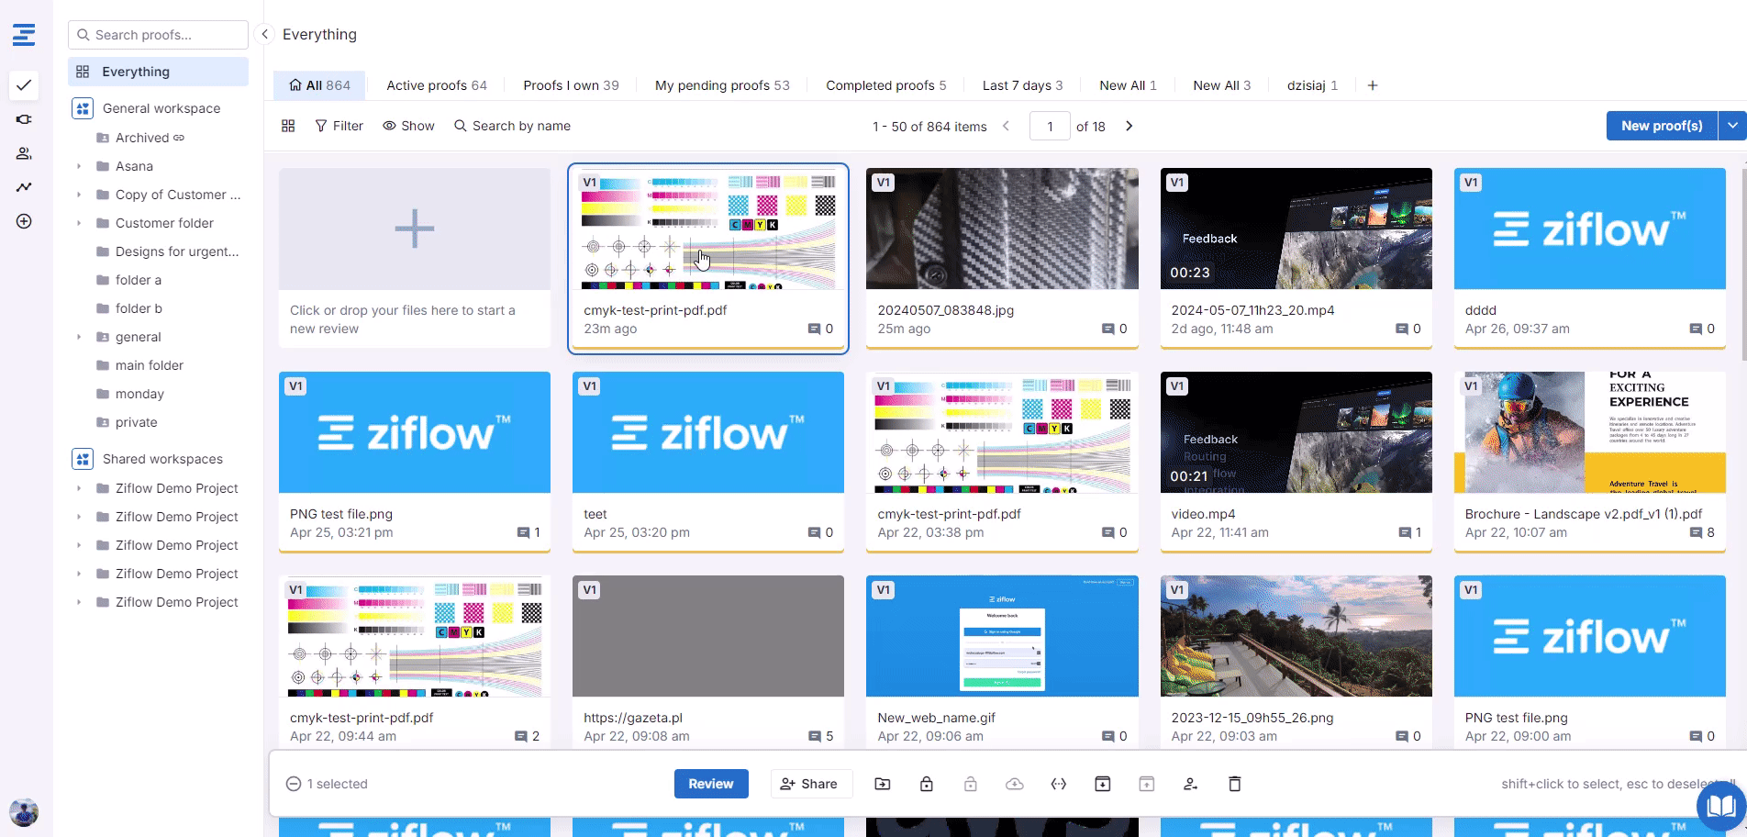Click the add plus icon in left sidebar
Image resolution: width=1747 pixels, height=837 pixels.
click(24, 221)
